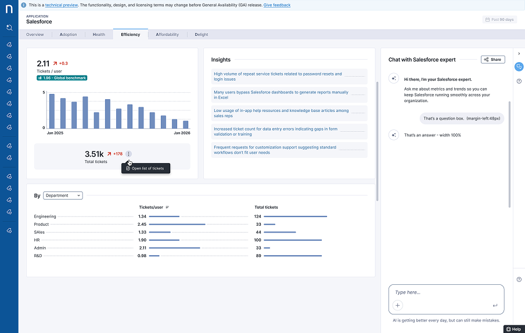Click the Nexthink logo in the sidebar
Viewport: 525px width, 333px height.
click(9, 9)
